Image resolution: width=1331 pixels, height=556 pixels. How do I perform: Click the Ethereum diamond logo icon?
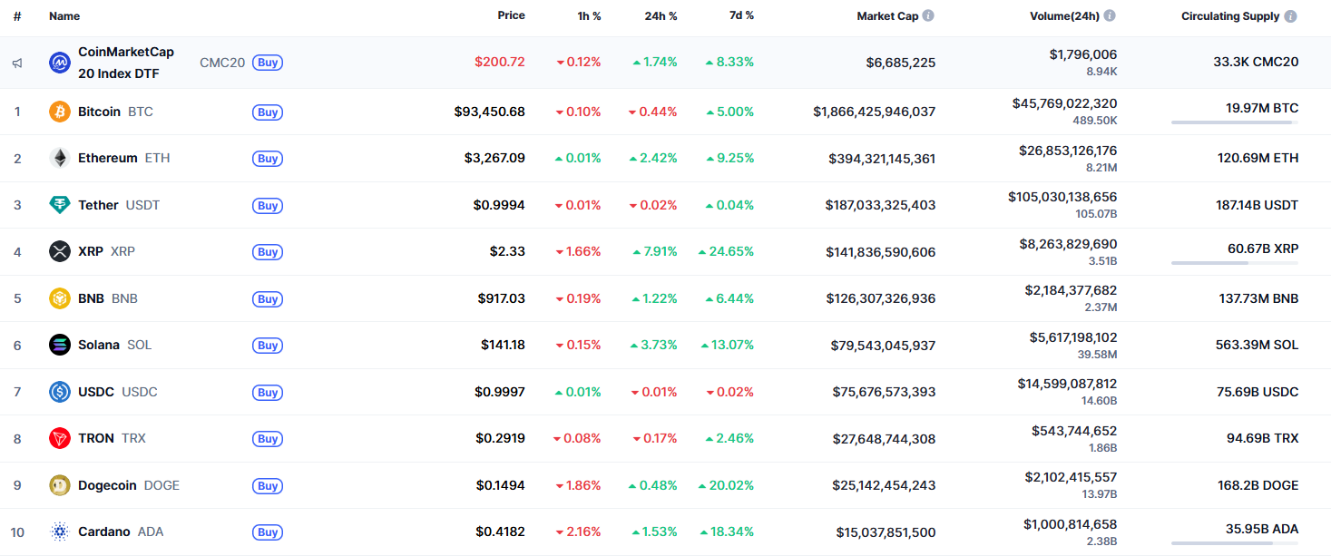coord(59,158)
